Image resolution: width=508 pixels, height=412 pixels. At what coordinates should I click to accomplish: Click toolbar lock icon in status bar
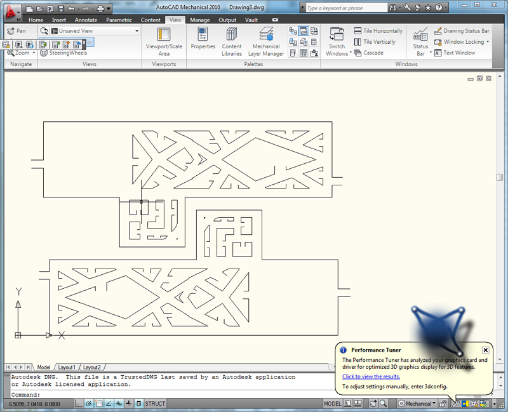tap(443, 404)
